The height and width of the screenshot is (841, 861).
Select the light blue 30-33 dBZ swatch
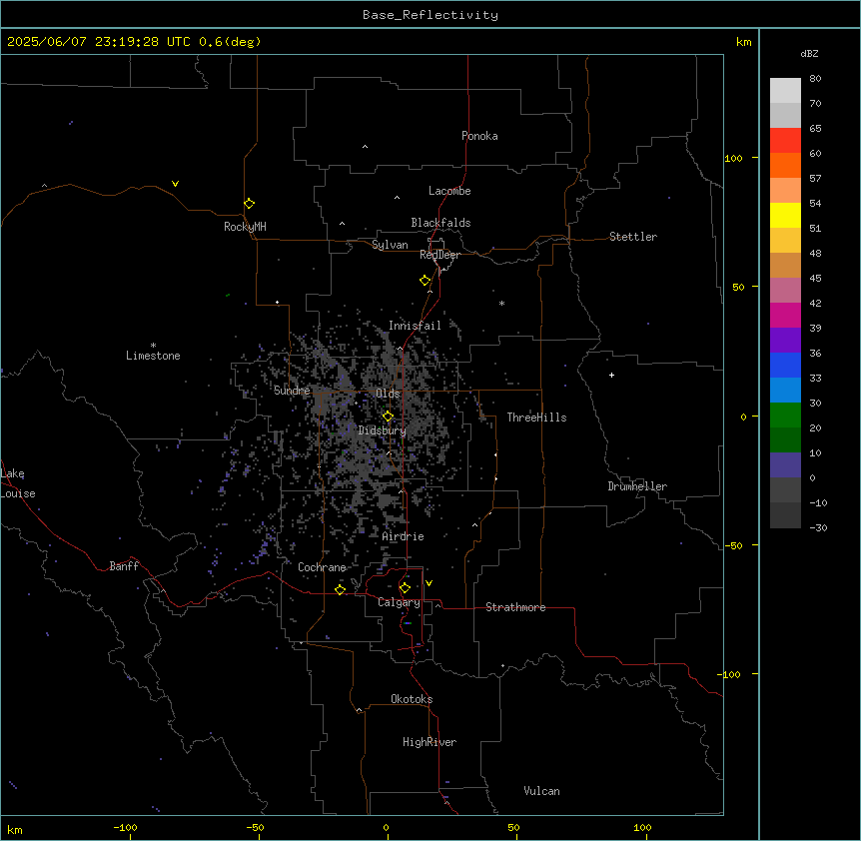(785, 391)
